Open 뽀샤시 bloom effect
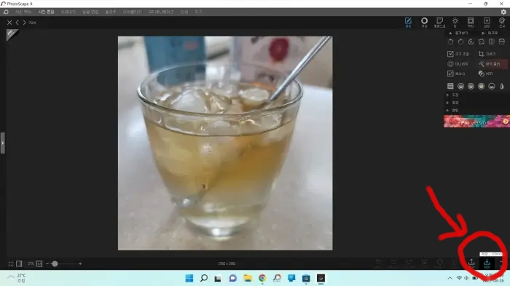510x286 pixels. click(456, 74)
